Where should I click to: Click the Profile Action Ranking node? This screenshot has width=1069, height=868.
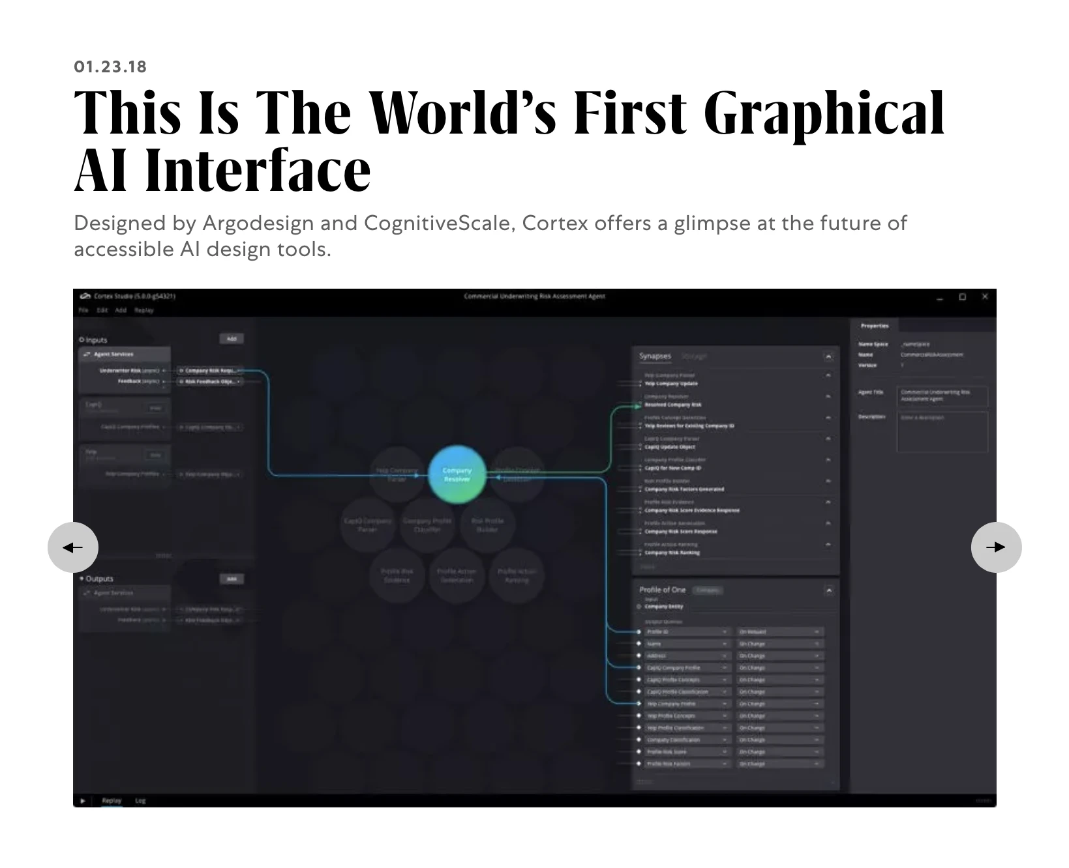coord(516,575)
